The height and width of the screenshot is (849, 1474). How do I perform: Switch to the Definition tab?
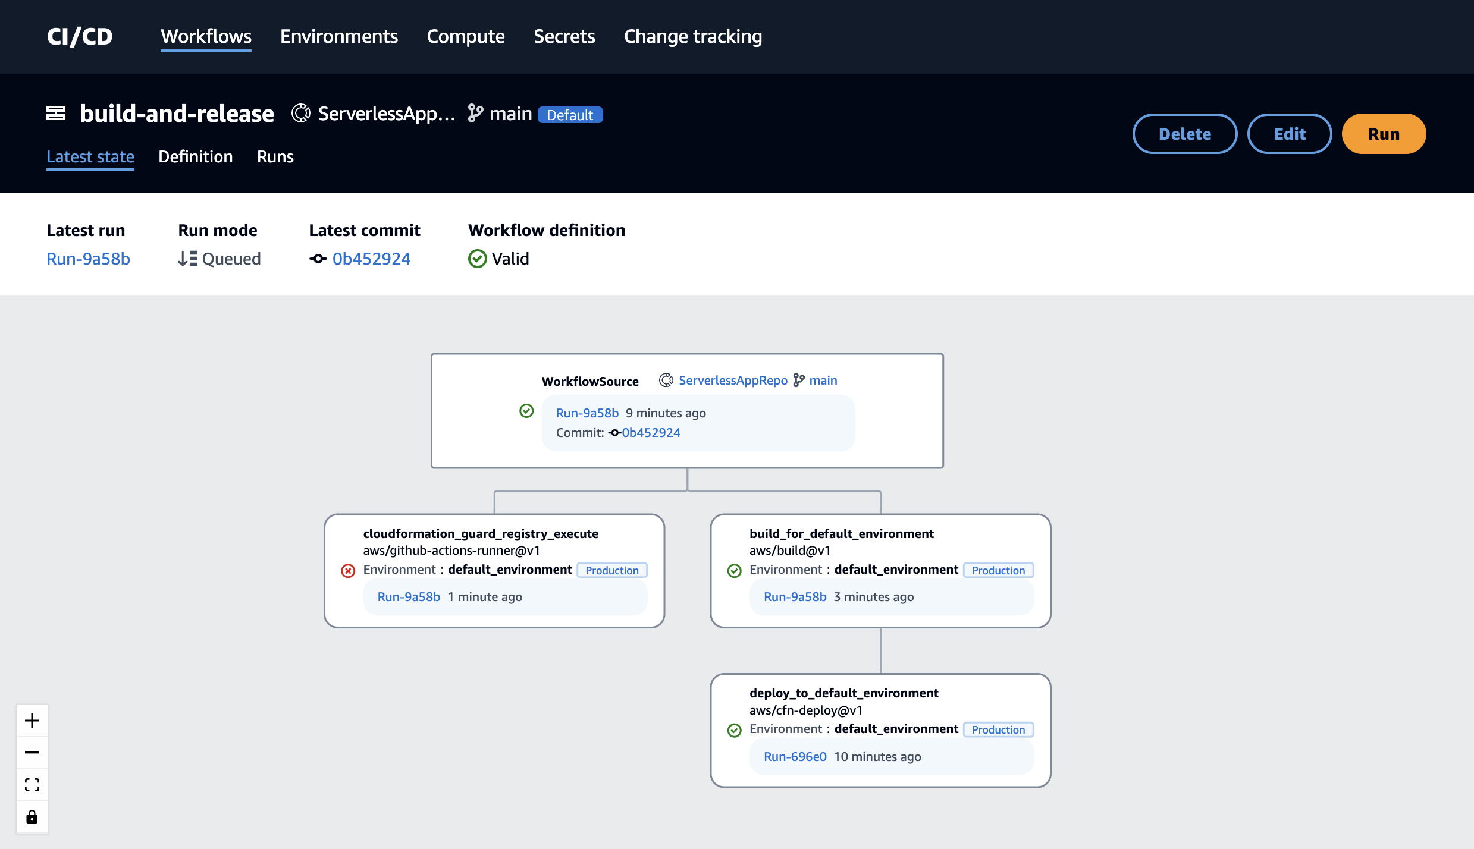(195, 156)
